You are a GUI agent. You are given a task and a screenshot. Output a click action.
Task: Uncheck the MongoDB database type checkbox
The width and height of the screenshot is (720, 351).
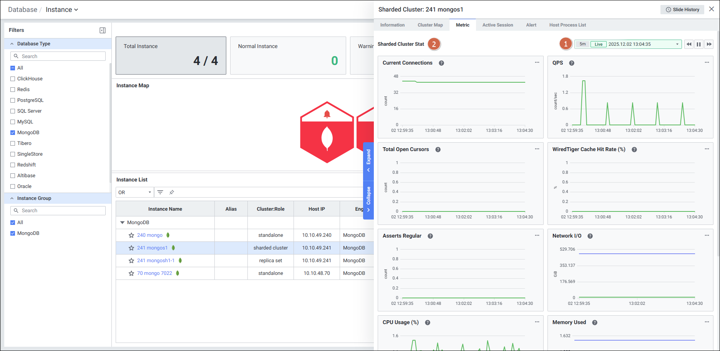click(x=13, y=133)
